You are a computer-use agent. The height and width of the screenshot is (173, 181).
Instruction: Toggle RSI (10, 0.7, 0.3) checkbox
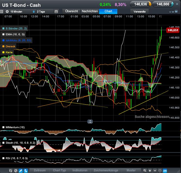tap(4, 158)
